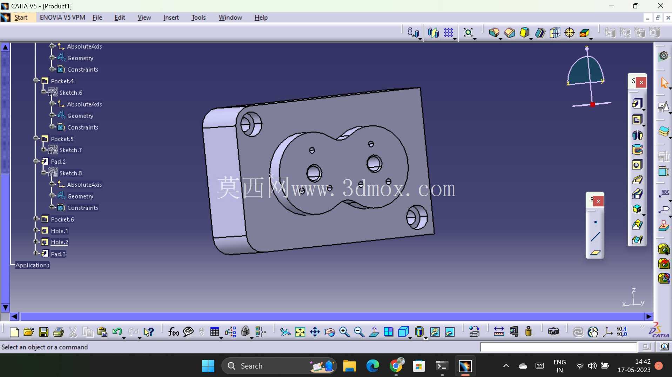
Task: Click the tree vertical scroll down arrow
Action: [x=5, y=308]
